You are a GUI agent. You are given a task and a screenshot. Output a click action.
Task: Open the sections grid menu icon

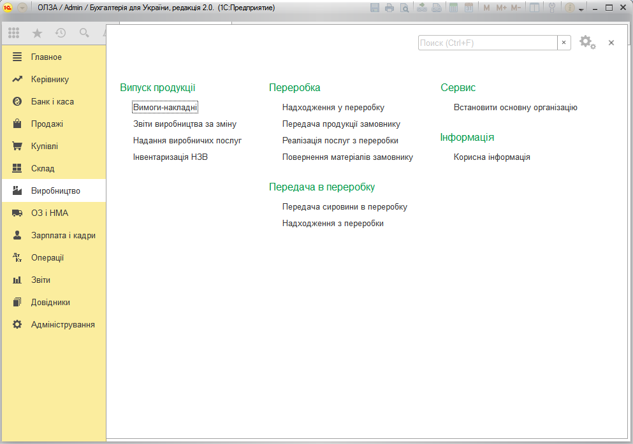coord(14,33)
